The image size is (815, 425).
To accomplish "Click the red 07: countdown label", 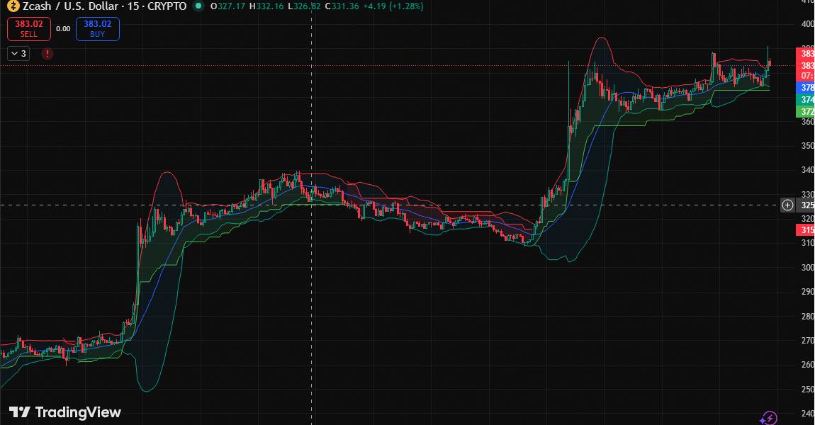I will pyautogui.click(x=806, y=76).
